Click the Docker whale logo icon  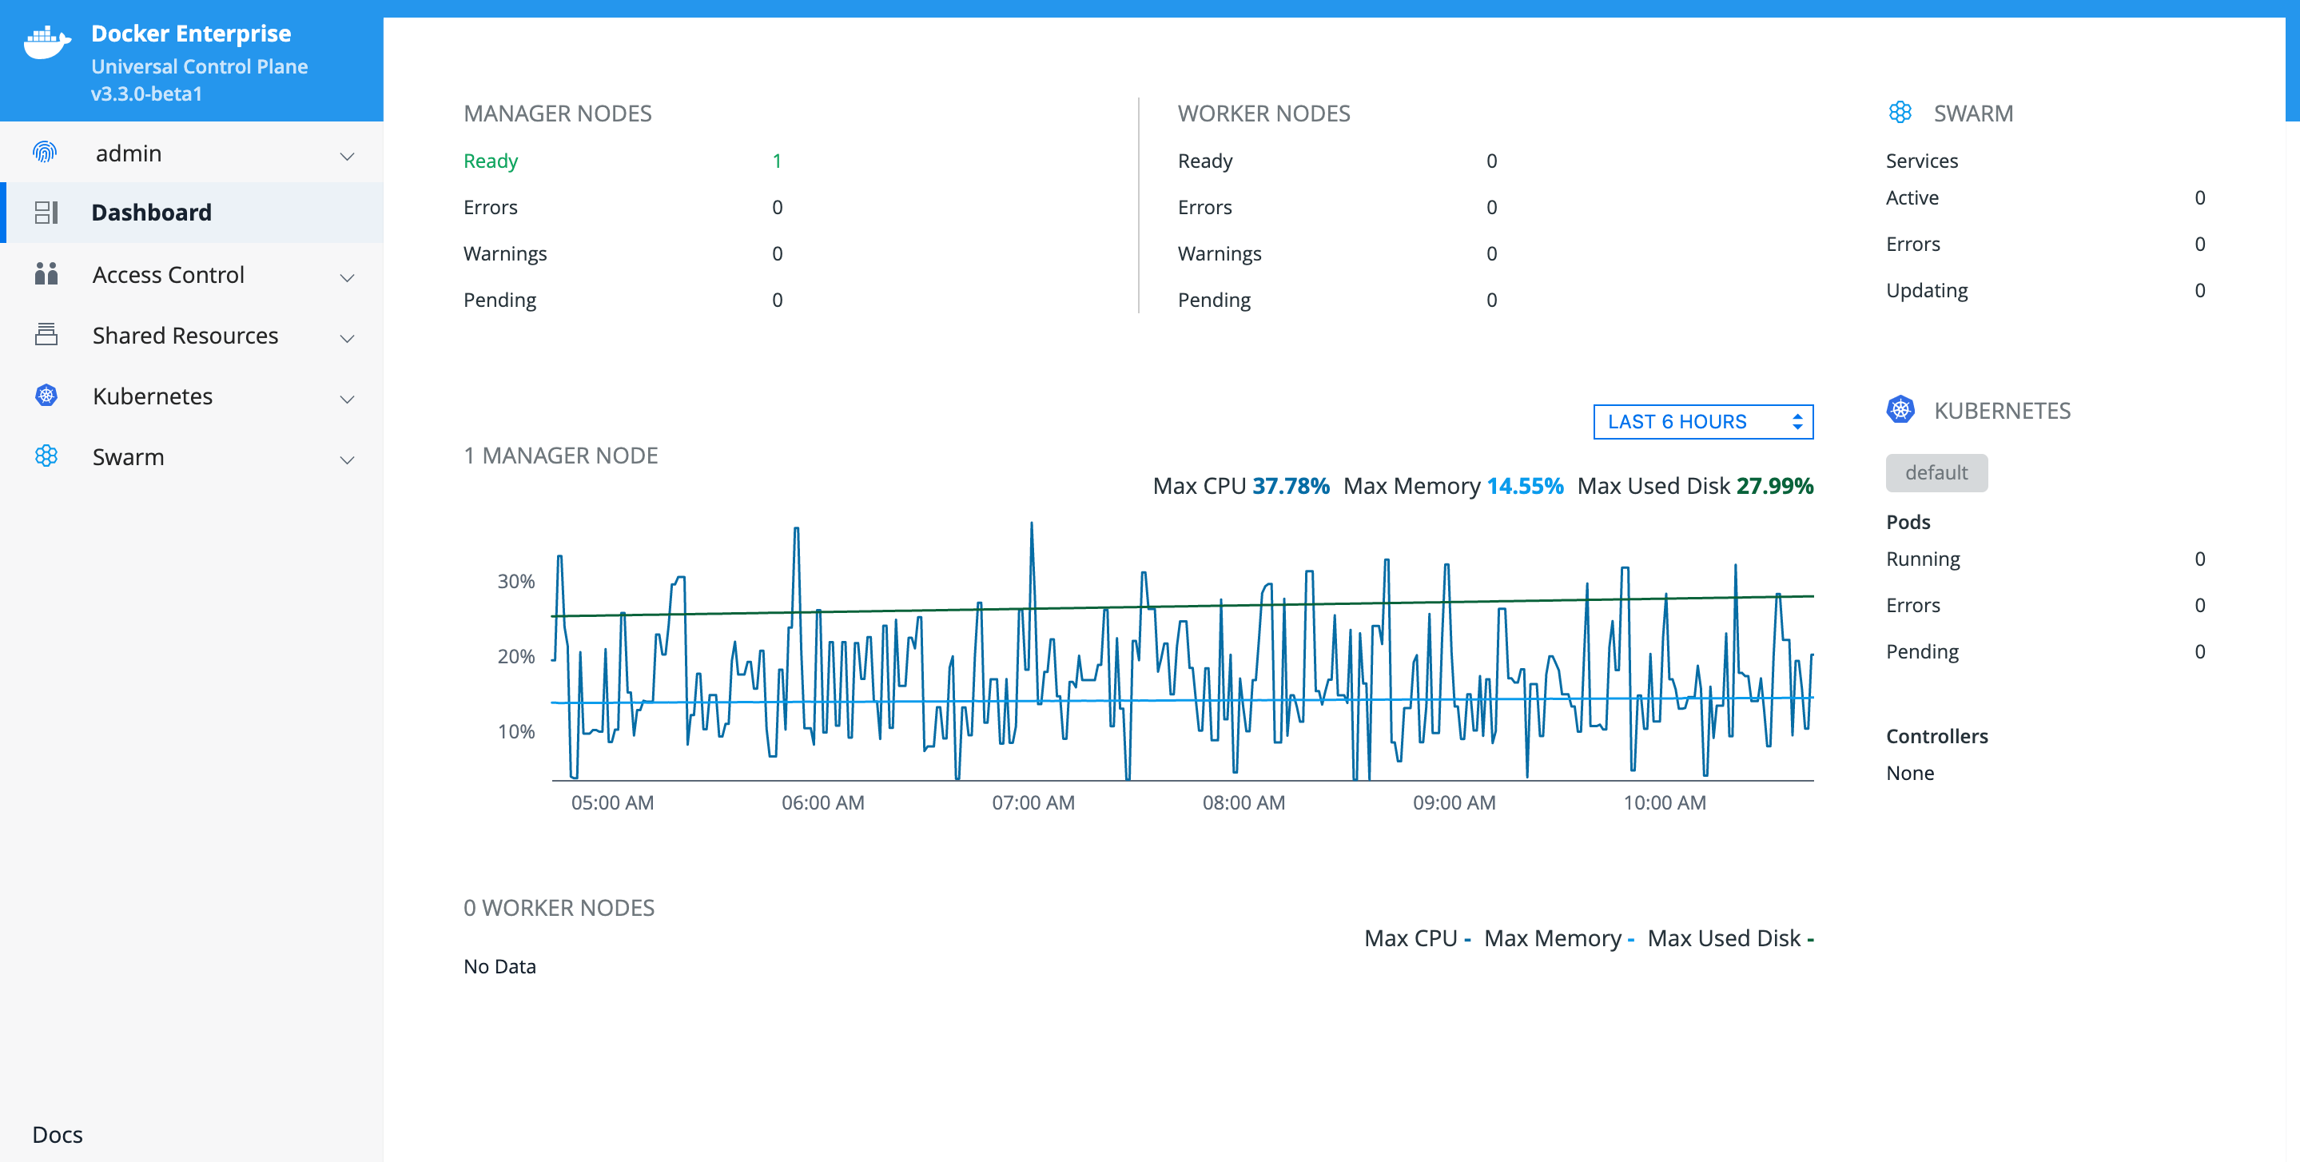click(46, 41)
